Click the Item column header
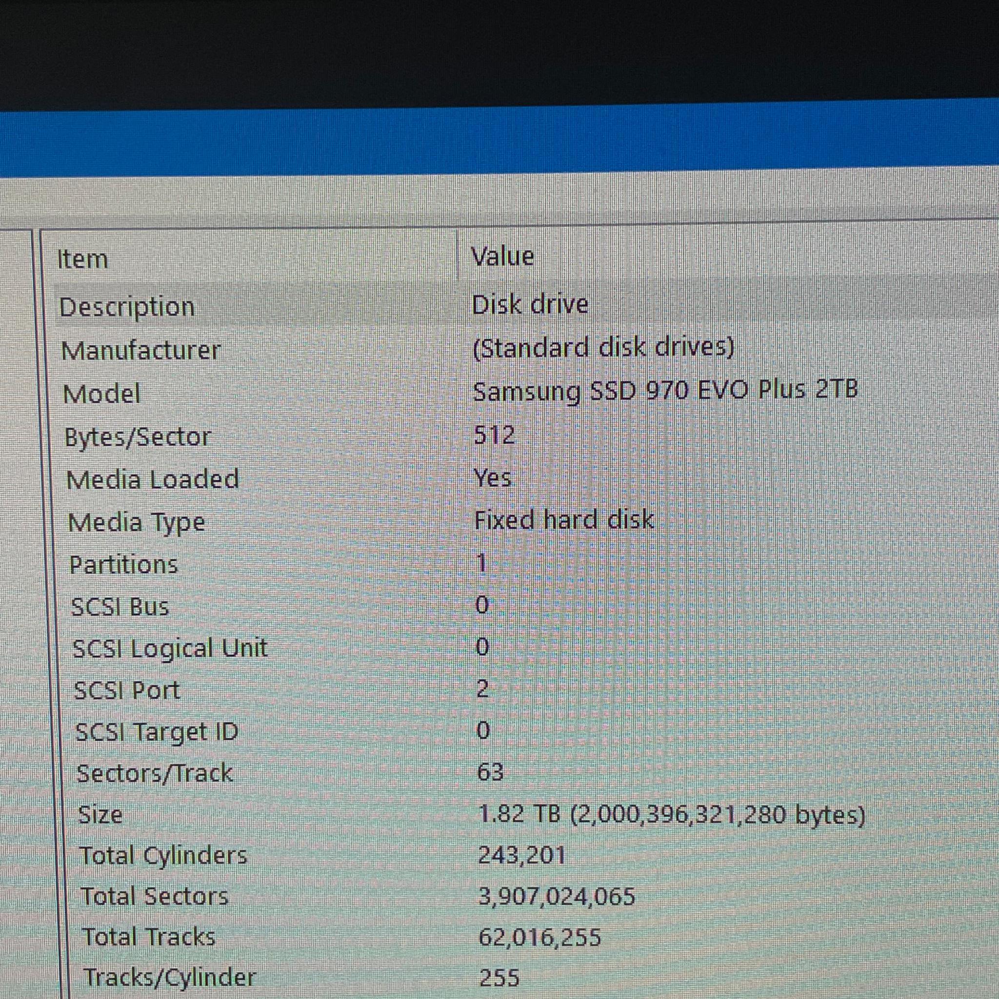Viewport: 999px width, 999px height. point(84,259)
